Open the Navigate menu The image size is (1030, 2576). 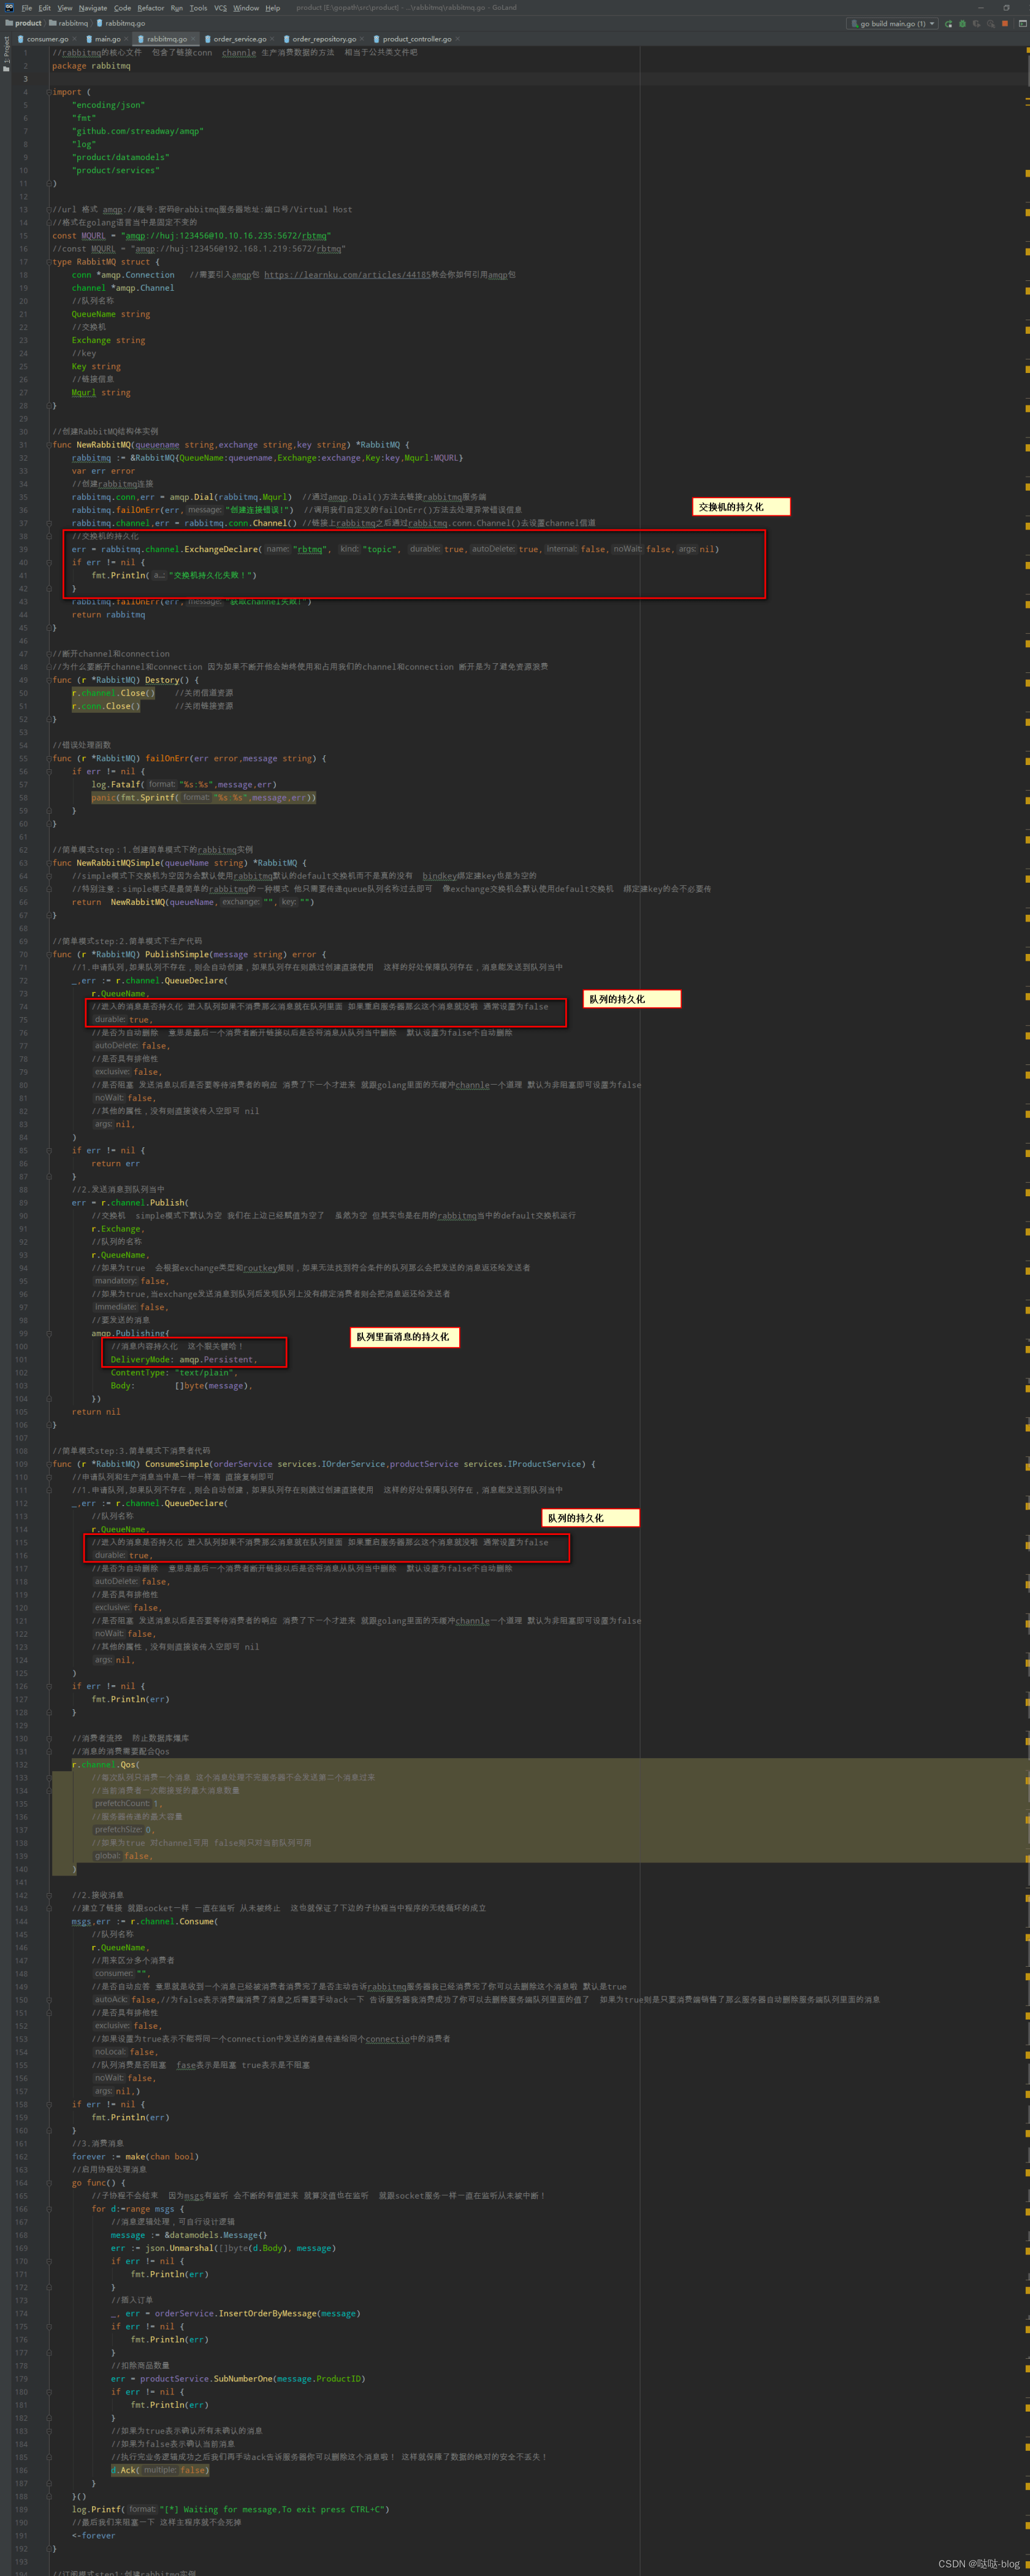93,8
